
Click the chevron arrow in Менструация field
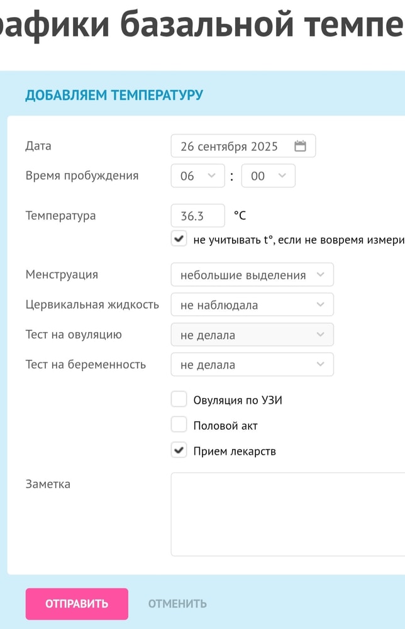coord(321,275)
